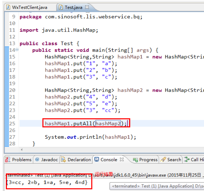Image resolution: width=204 pixels, height=191 pixels.
Task: Switch to the Declaration tab
Action: point(76,160)
